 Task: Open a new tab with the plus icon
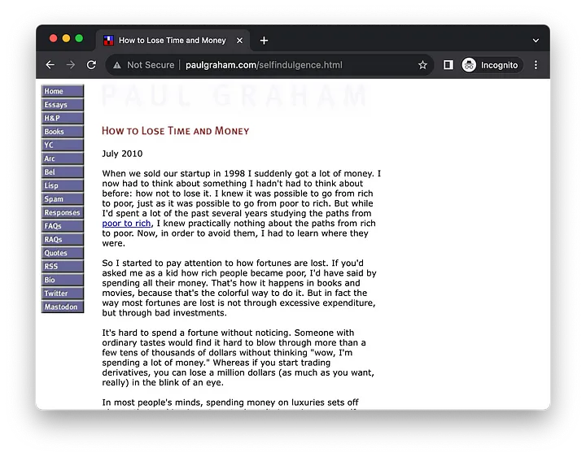coord(264,41)
